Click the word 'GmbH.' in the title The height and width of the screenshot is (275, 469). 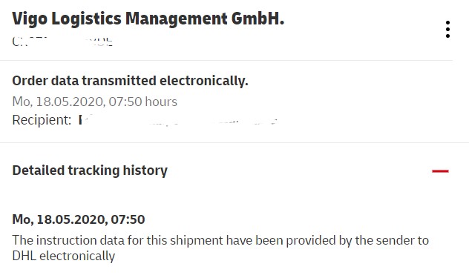pos(258,19)
